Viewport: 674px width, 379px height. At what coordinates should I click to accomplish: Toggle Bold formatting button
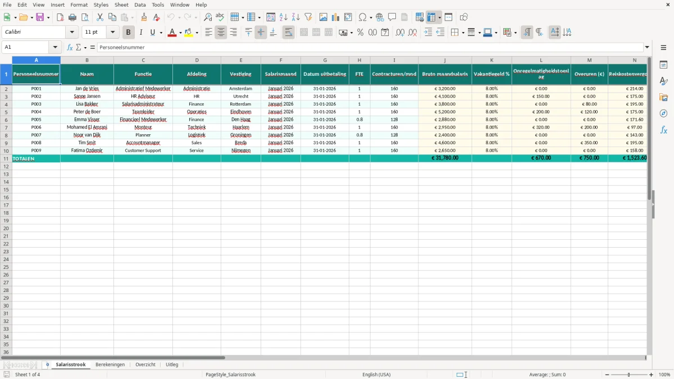pyautogui.click(x=129, y=33)
